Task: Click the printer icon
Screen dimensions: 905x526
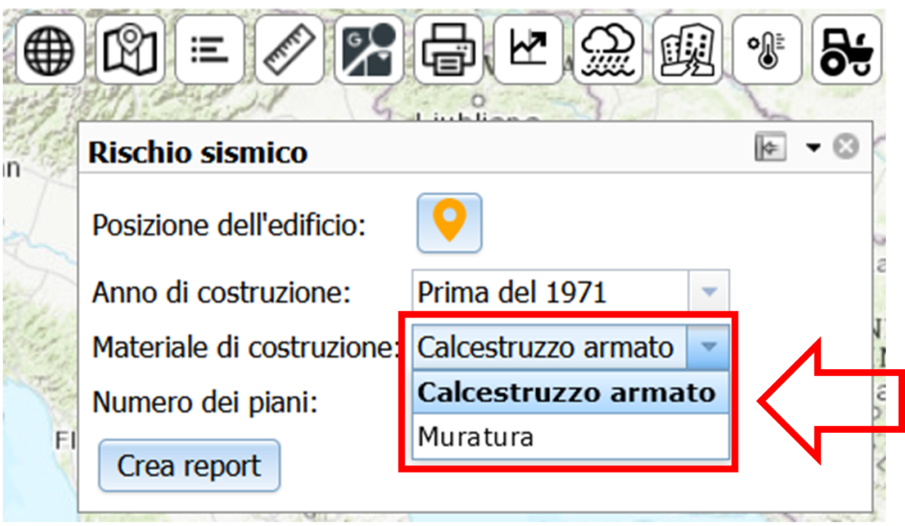Action: 449,50
